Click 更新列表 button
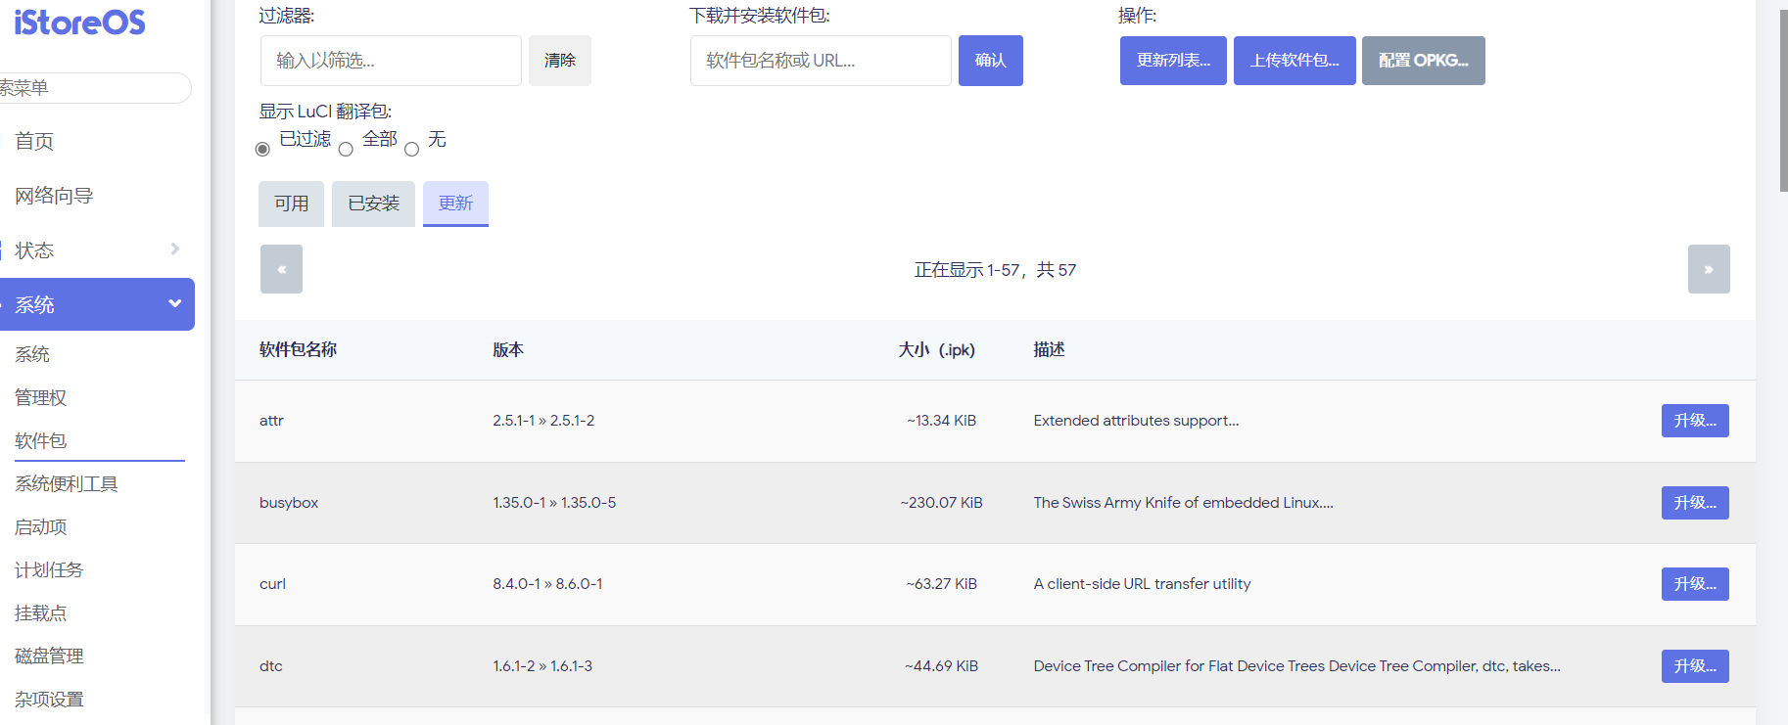Image resolution: width=1788 pixels, height=725 pixels. [1173, 61]
